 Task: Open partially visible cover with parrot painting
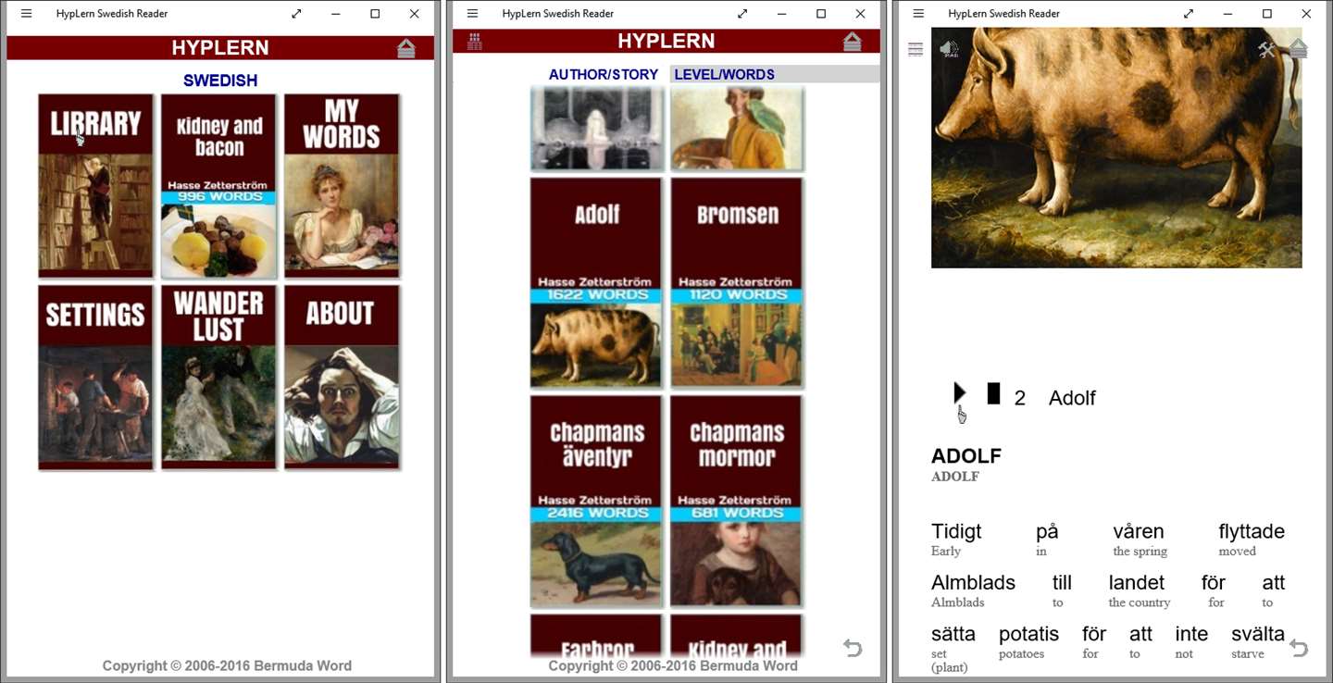(737, 129)
